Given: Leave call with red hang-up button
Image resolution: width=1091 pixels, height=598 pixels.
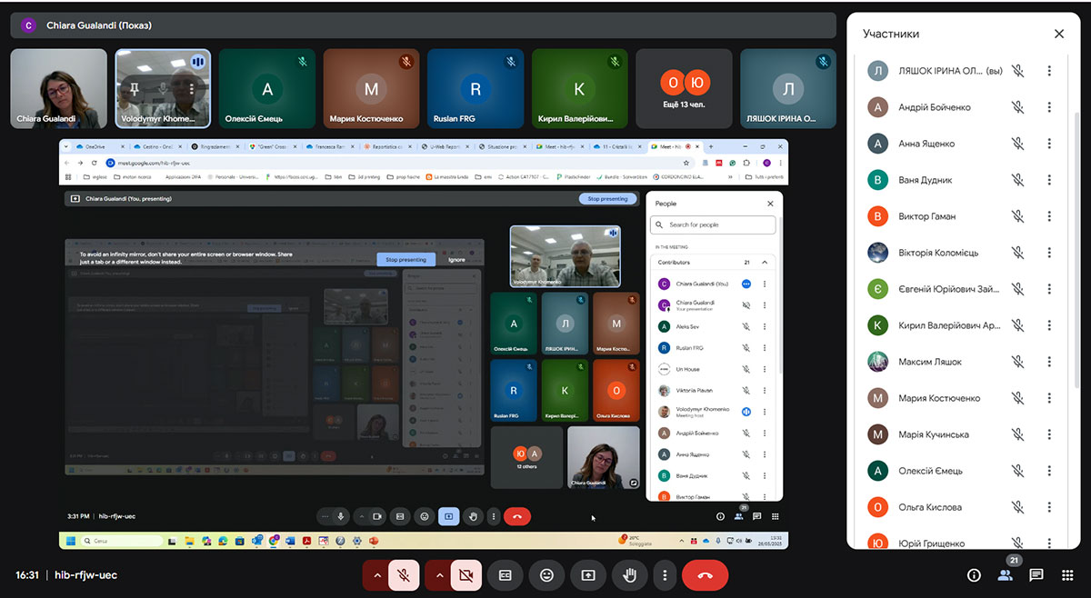Looking at the screenshot, I should coord(705,575).
